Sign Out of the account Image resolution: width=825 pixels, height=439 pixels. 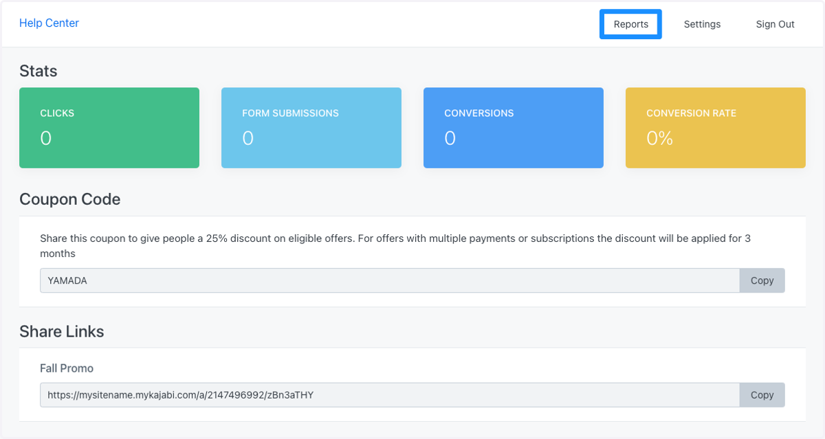click(x=775, y=24)
